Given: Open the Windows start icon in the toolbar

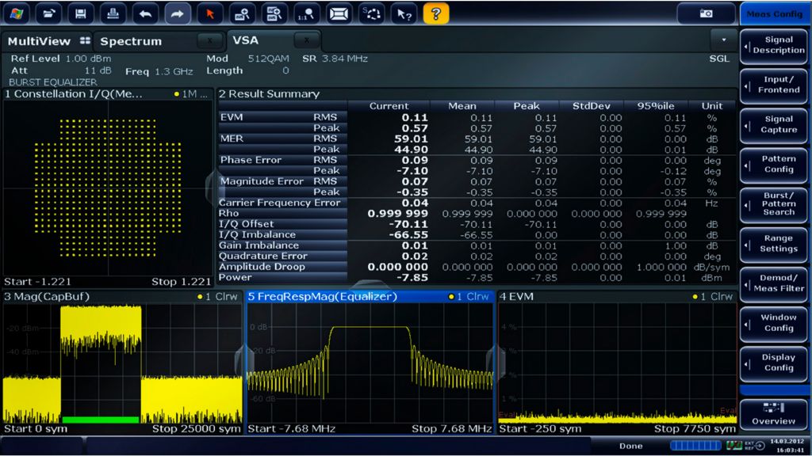Looking at the screenshot, I should pos(17,13).
